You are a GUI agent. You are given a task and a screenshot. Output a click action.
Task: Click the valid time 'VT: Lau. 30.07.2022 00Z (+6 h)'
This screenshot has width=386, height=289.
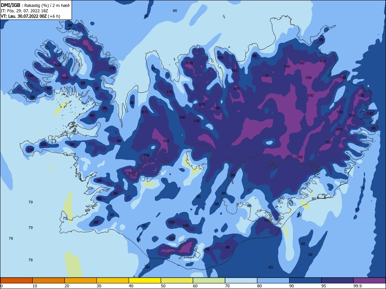click(30, 16)
